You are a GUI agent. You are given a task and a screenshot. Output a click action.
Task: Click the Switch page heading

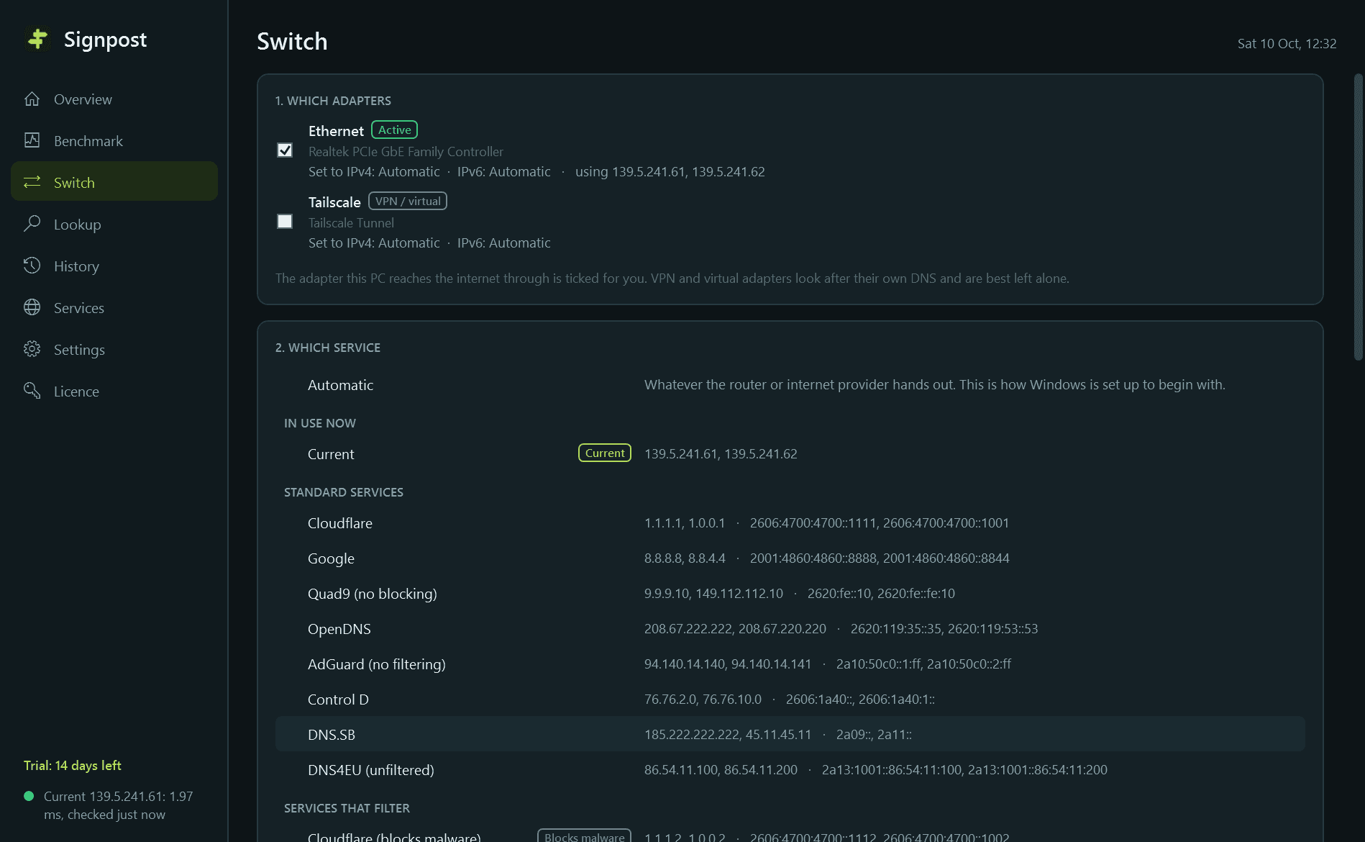pos(292,41)
